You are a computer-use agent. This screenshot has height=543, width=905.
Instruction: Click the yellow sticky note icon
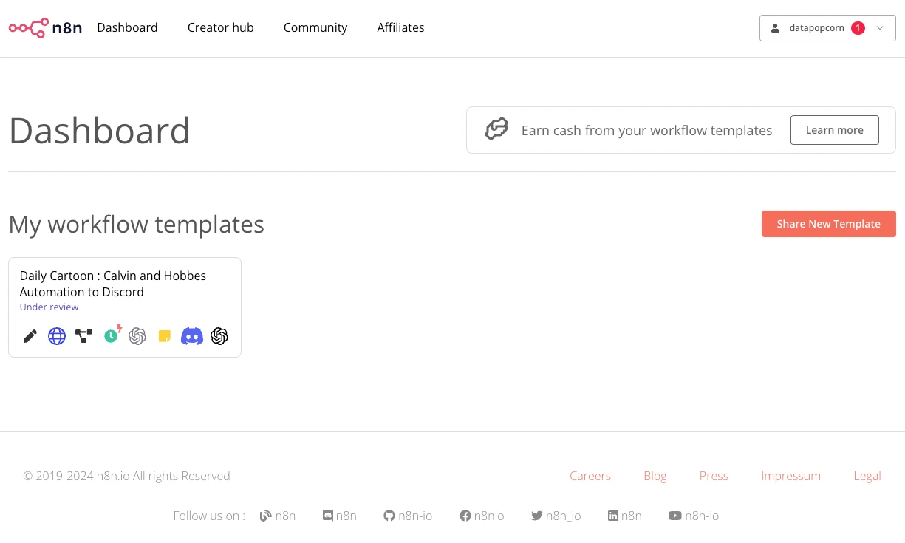165,337
